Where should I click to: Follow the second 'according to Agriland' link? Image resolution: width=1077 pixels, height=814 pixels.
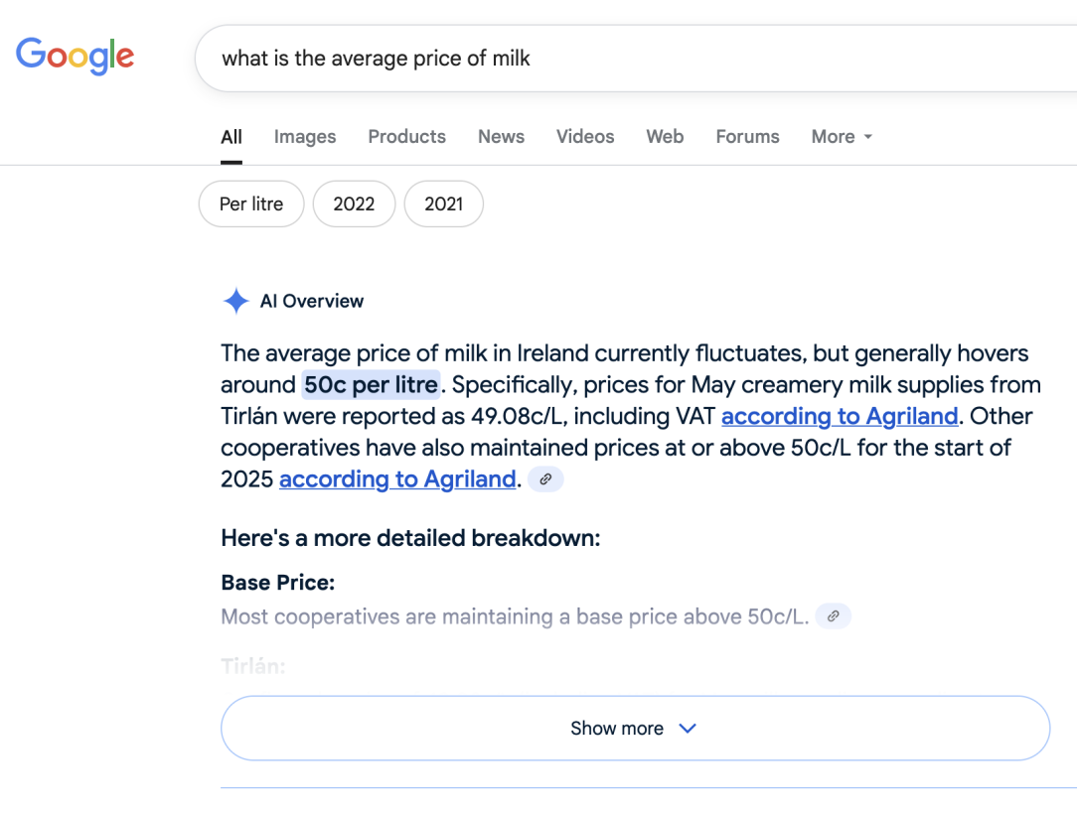(x=397, y=479)
